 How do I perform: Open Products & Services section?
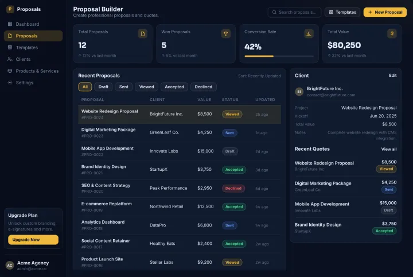click(33, 71)
